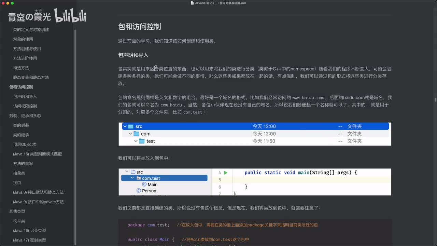Viewport: 437px width, 246px height.
Task: Click the main heading 包和访问控制 in document
Action: [139, 27]
